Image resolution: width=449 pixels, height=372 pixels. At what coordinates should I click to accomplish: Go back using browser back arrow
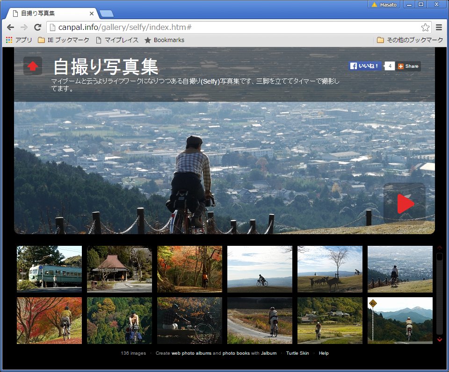[x=11, y=27]
